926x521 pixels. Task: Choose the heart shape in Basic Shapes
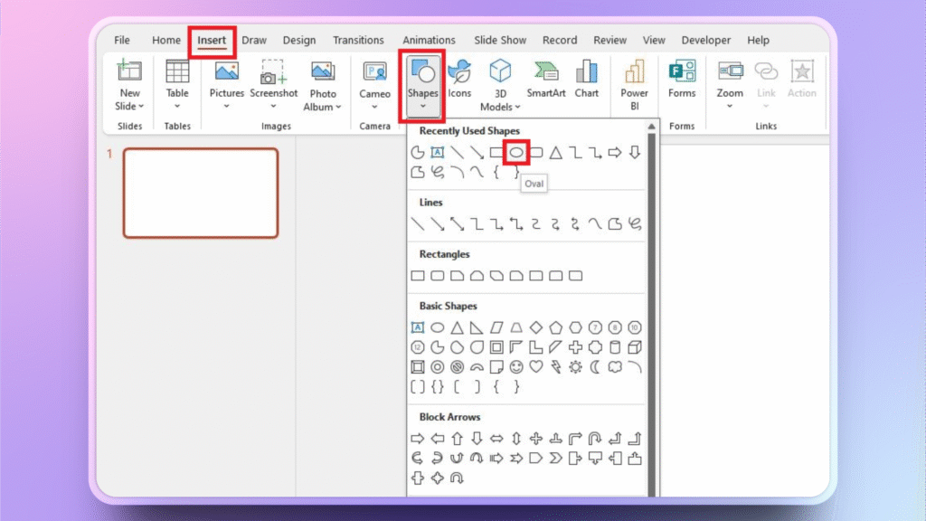535,366
